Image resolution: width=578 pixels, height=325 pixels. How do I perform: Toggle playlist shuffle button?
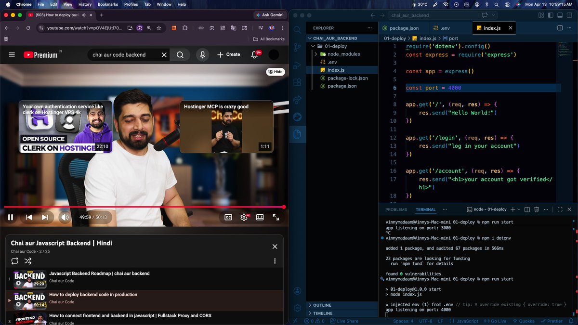coord(28,261)
